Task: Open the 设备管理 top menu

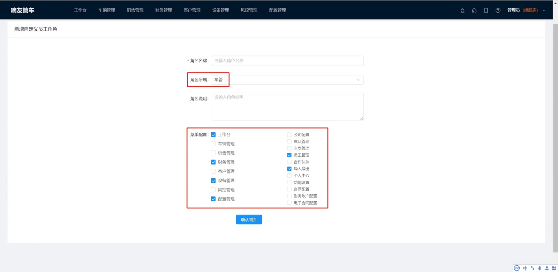Action: click(221, 10)
